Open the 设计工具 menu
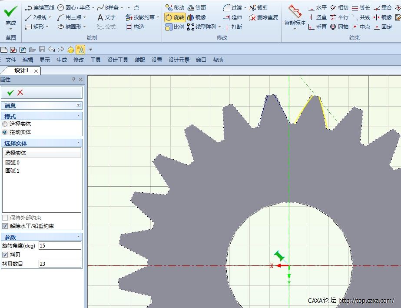Viewport: 401px width, 308px height. [117, 60]
